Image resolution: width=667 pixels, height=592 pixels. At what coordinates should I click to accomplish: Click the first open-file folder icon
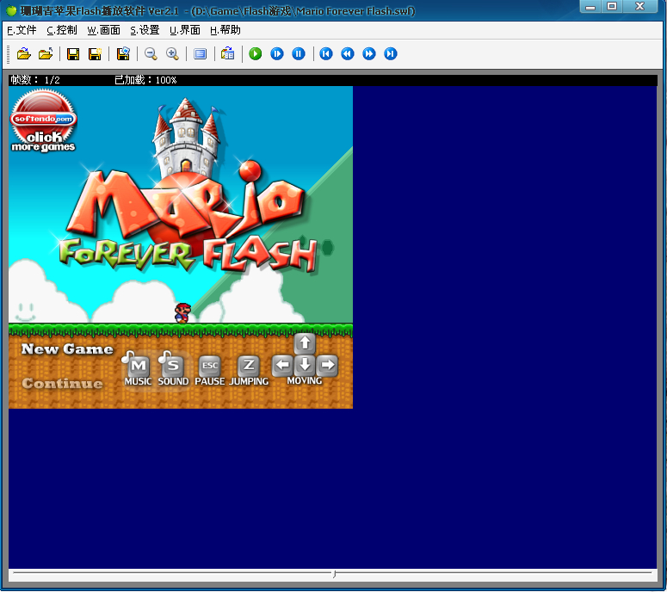24,54
